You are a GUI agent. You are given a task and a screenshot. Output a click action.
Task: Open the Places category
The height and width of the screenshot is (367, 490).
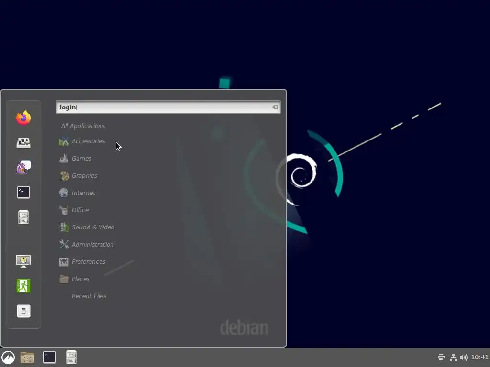click(x=80, y=279)
